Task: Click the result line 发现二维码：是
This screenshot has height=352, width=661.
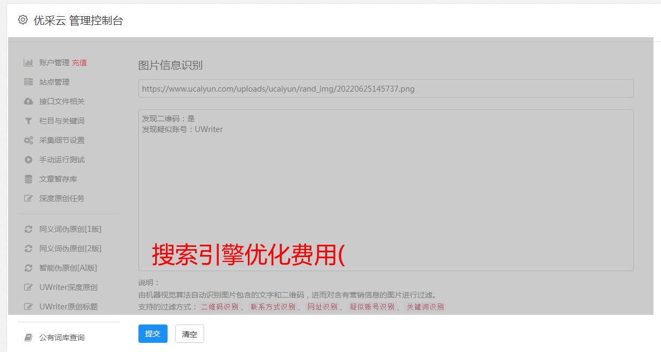Action: (x=169, y=119)
